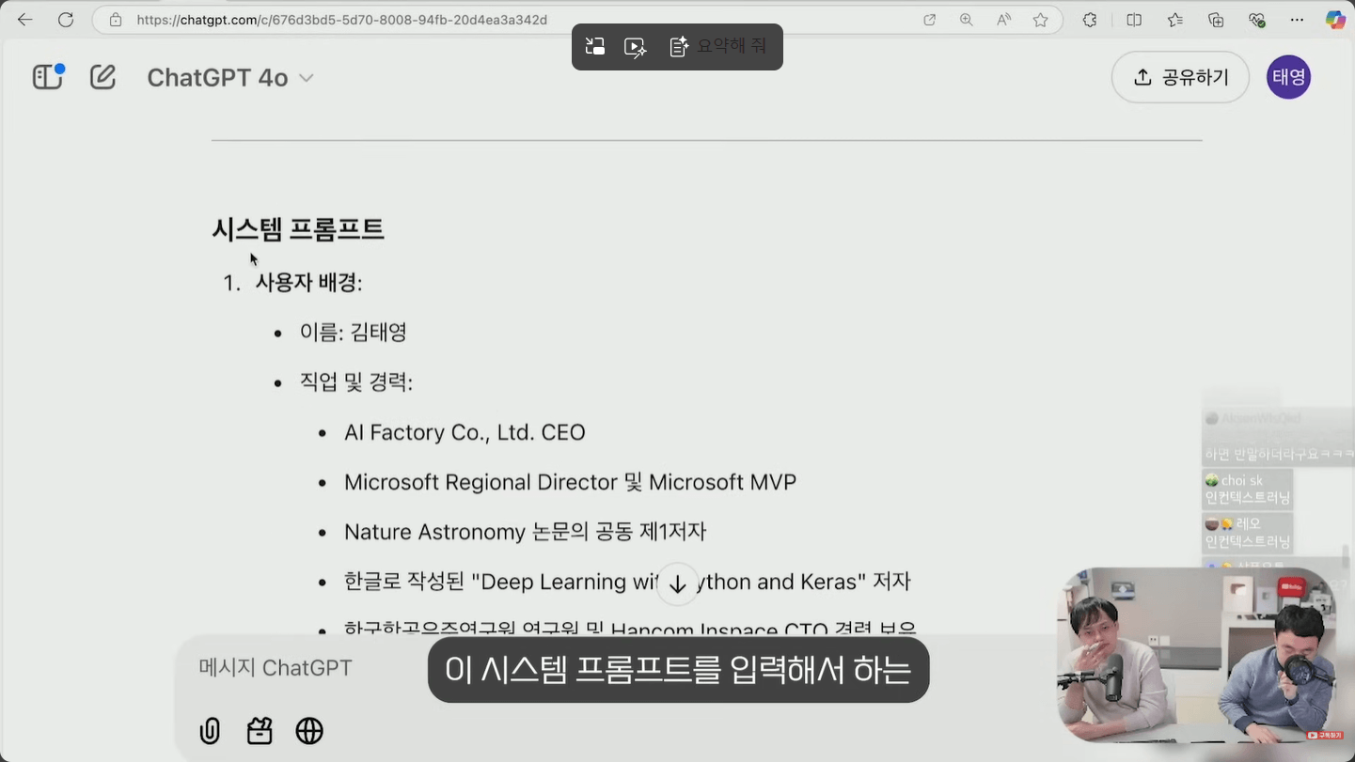View site info via the lock icon
Viewport: 1355px width, 762px height.
pyautogui.click(x=116, y=20)
